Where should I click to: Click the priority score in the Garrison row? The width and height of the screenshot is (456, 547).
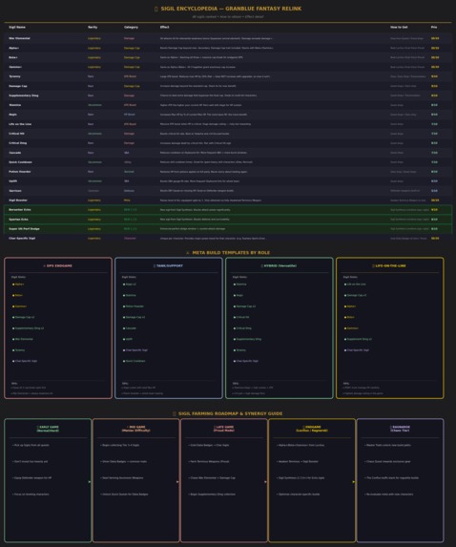pyautogui.click(x=434, y=191)
